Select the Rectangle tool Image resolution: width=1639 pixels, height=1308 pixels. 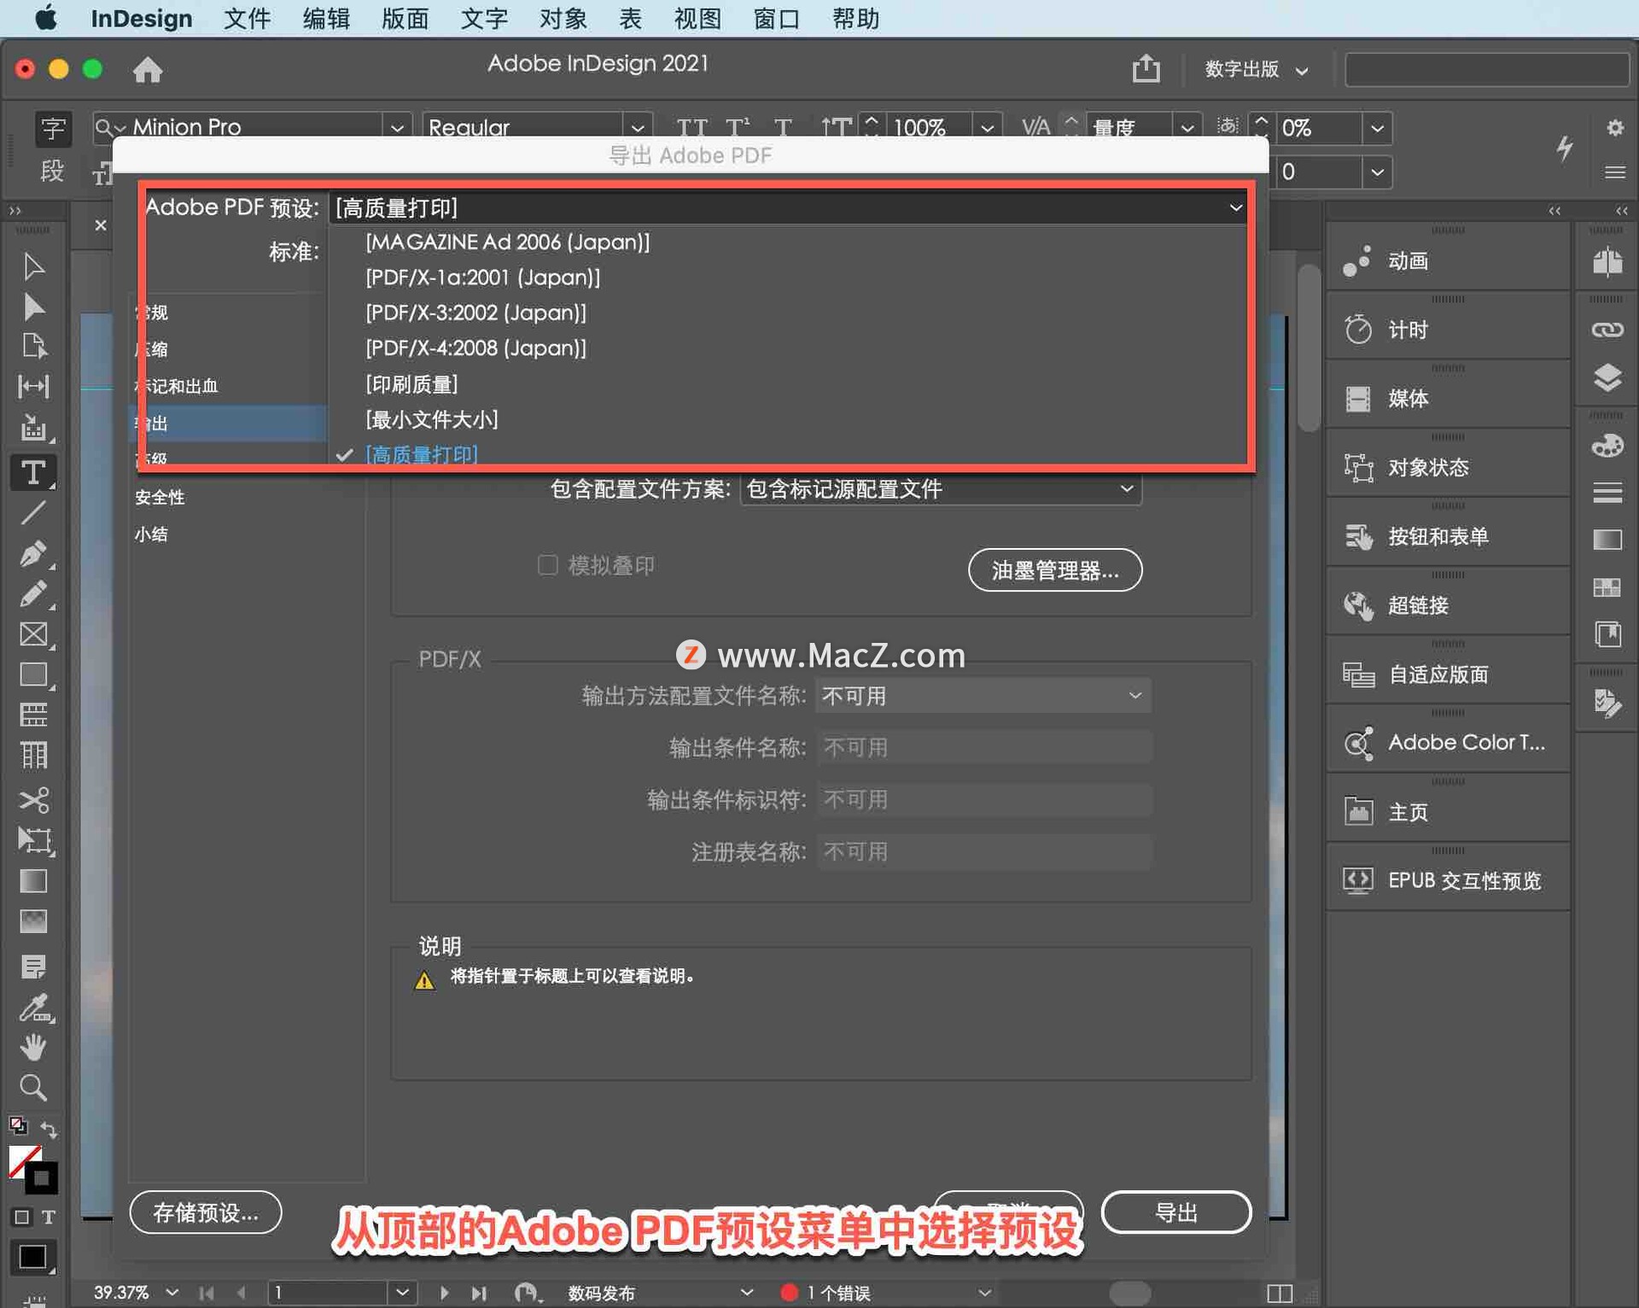[x=33, y=674]
